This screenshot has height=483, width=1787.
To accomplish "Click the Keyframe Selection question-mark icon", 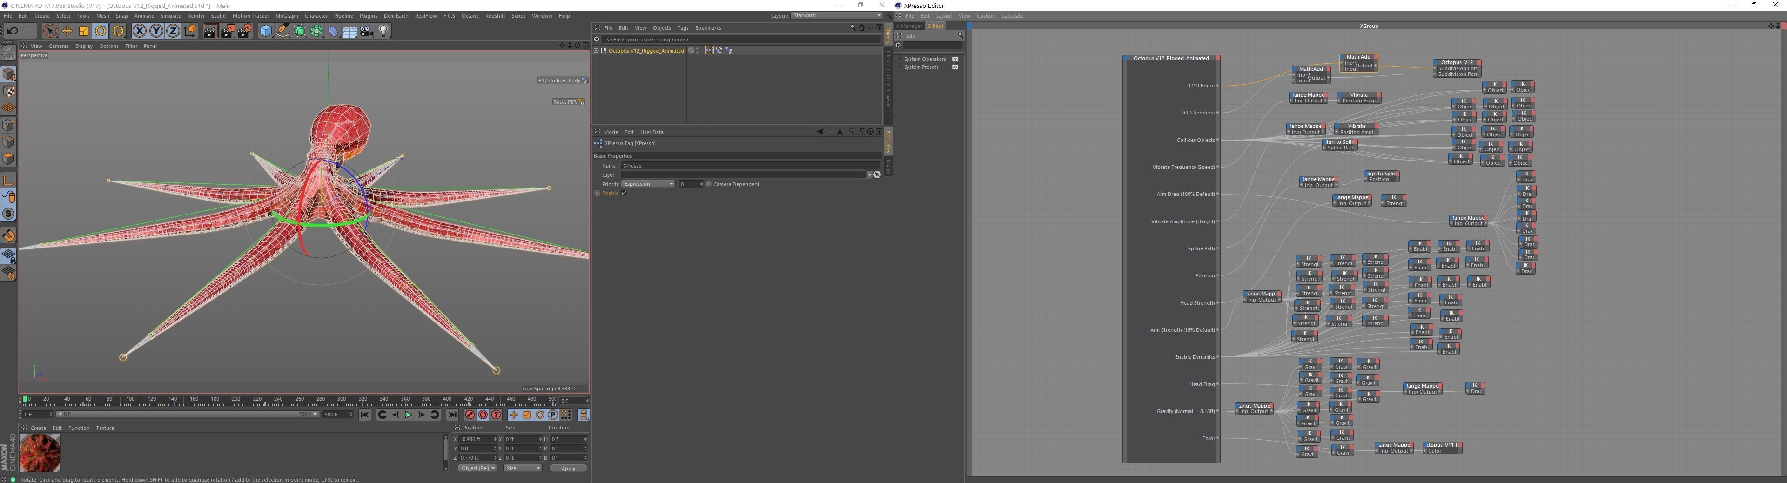I will click(x=497, y=415).
